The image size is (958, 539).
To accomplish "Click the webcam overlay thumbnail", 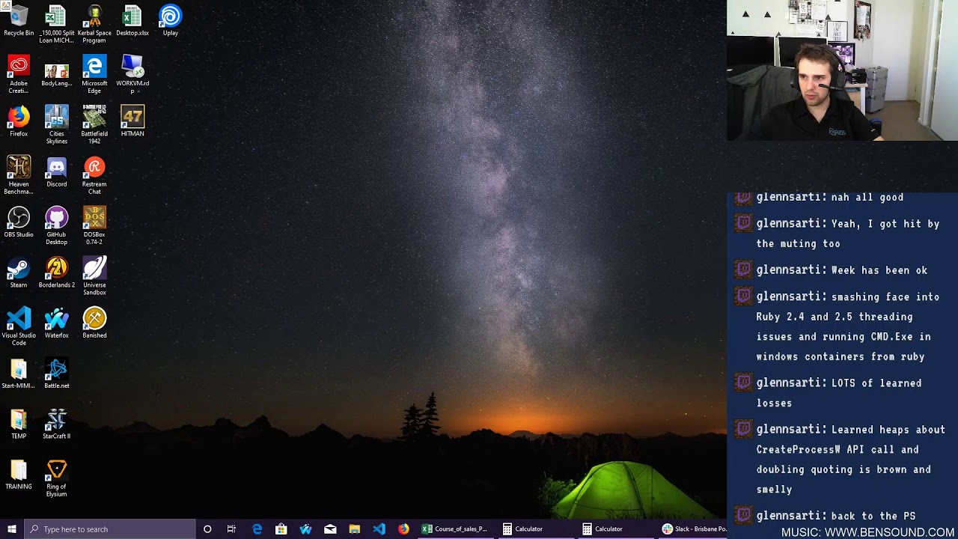I will pyautogui.click(x=842, y=70).
